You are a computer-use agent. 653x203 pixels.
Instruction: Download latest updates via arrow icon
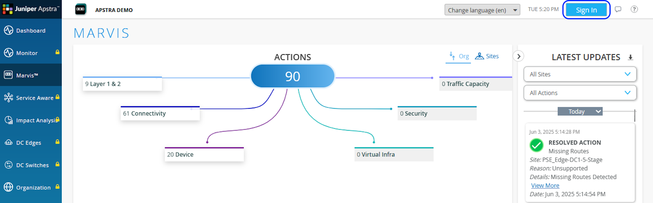click(630, 58)
